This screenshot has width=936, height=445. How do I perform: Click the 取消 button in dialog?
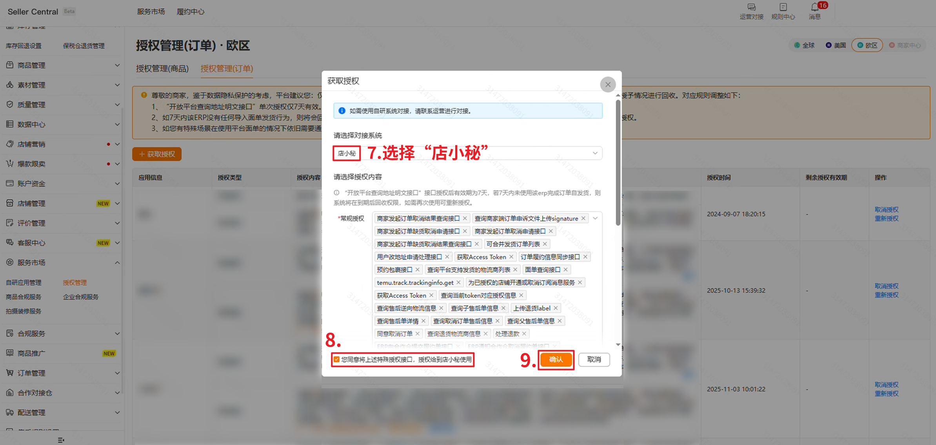pyautogui.click(x=594, y=359)
